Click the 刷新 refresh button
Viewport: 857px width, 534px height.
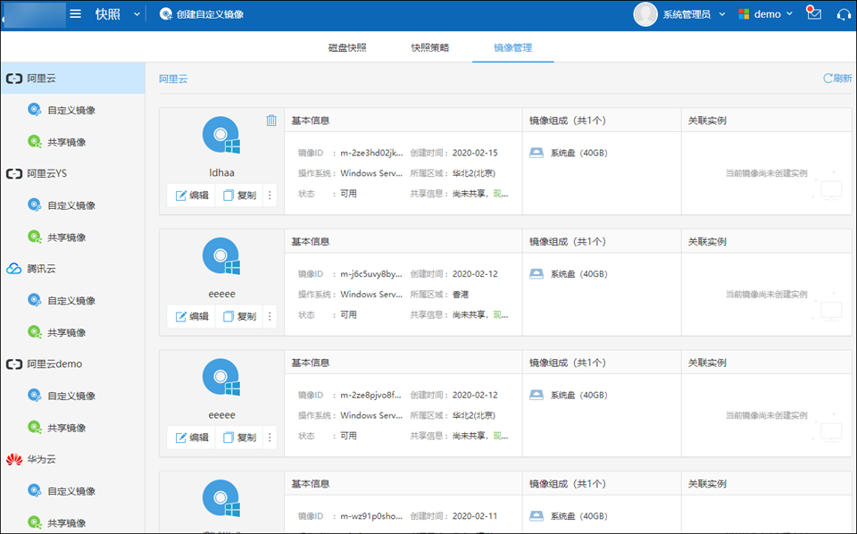pos(837,79)
